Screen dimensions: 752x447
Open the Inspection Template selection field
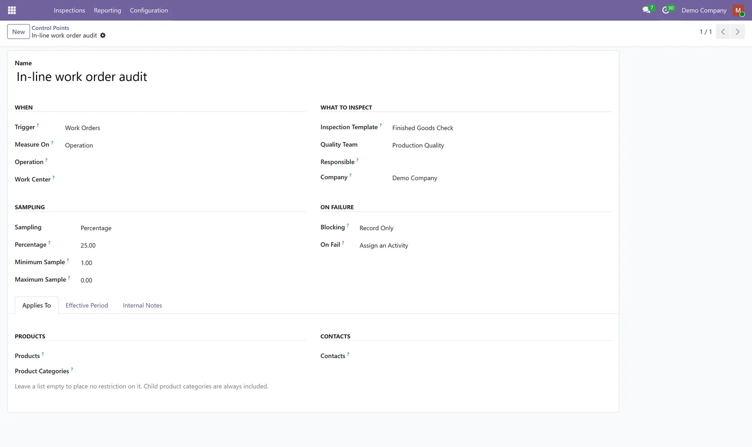(x=502, y=128)
